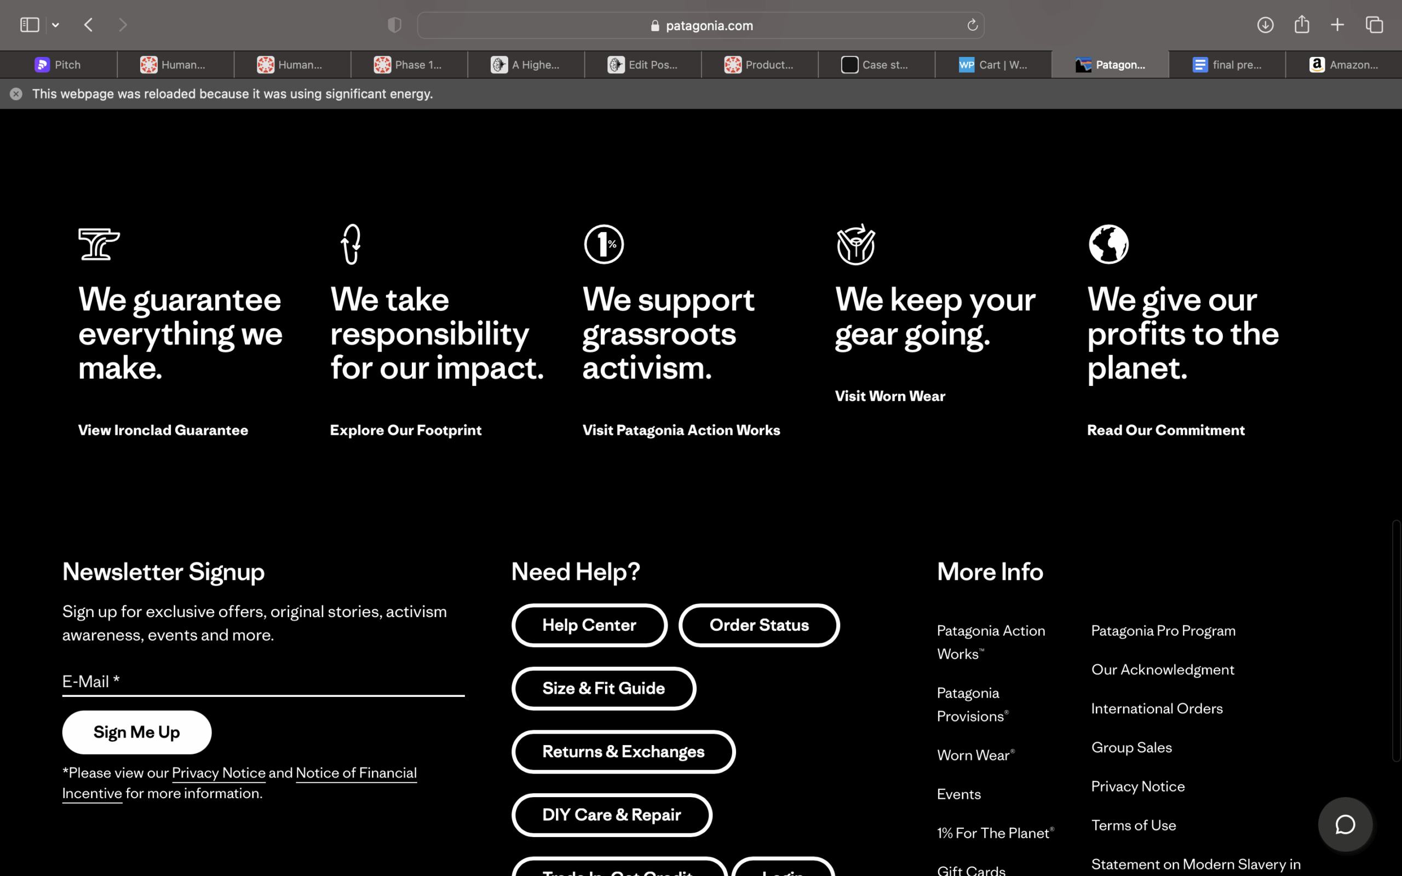Open the chat bubble widget

(1344, 825)
